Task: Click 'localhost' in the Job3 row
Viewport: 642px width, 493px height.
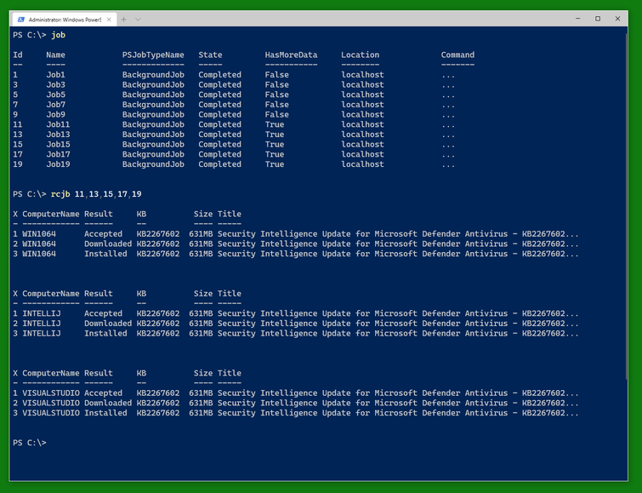Action: click(x=363, y=84)
